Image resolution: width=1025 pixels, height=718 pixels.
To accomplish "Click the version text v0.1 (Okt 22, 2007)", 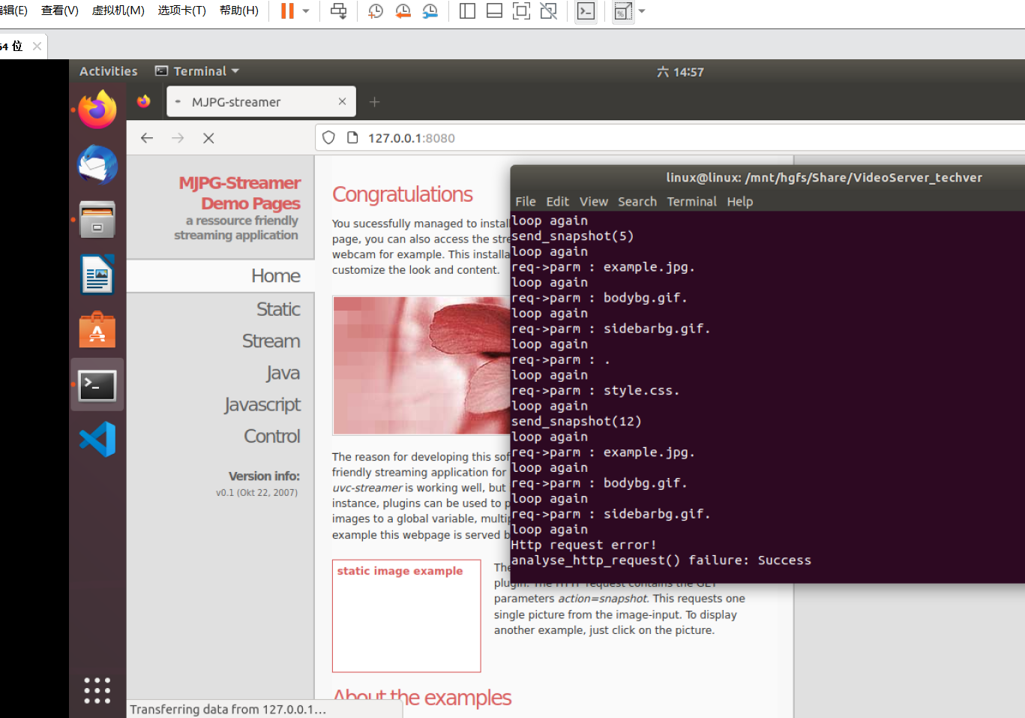I will click(x=256, y=493).
